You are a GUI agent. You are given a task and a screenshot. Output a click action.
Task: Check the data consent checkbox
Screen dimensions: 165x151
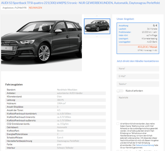coord(118,124)
